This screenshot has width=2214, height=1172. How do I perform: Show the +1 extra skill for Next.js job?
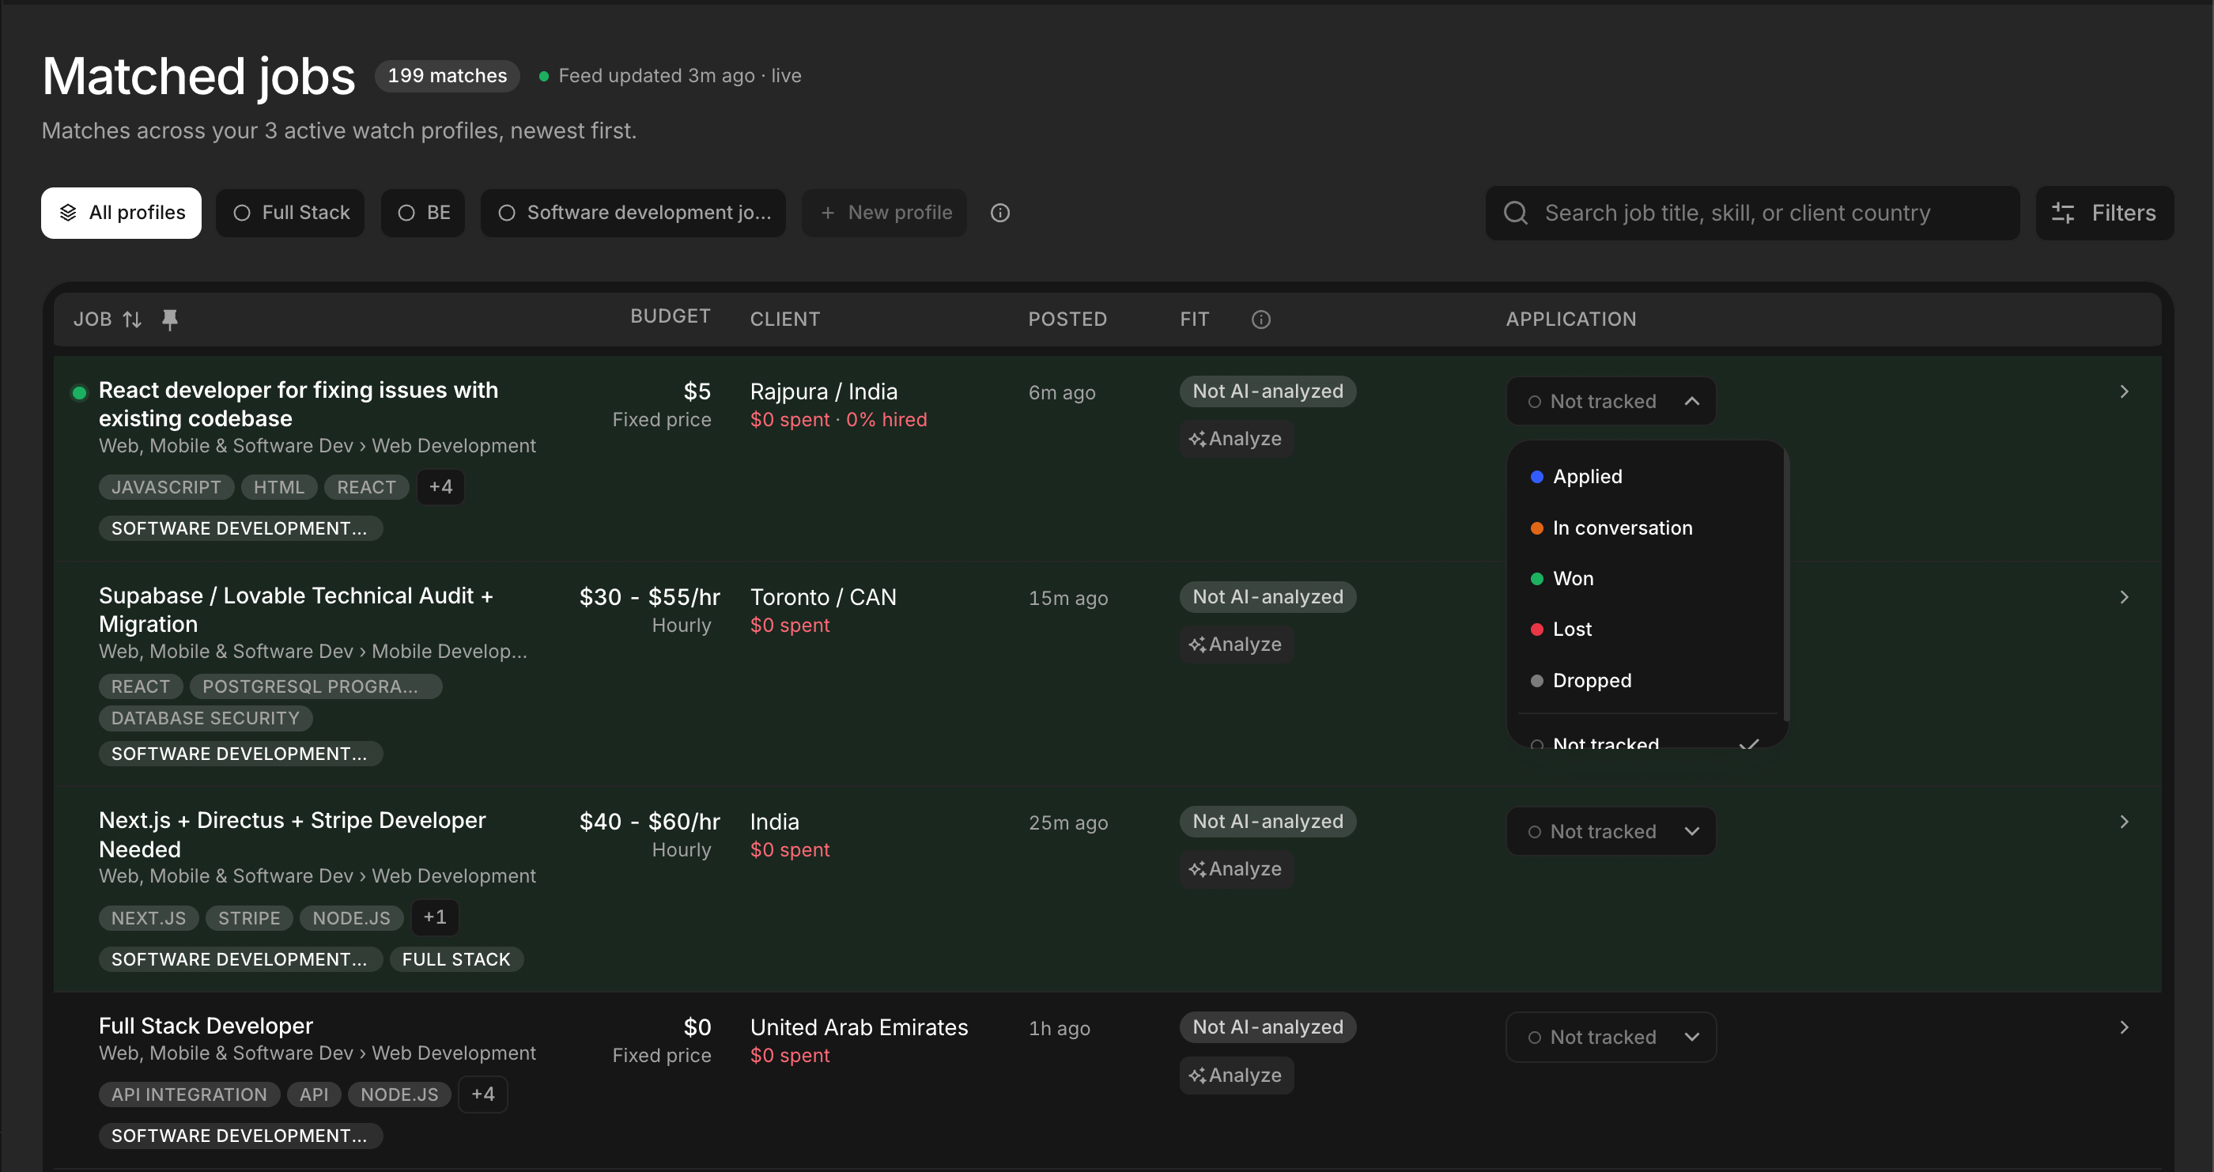(x=435, y=917)
